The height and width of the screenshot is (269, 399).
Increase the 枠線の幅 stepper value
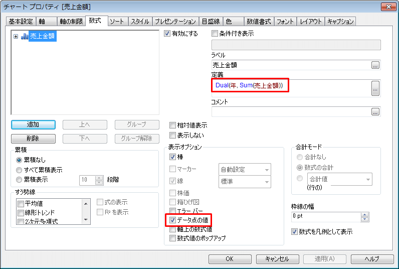365,214
